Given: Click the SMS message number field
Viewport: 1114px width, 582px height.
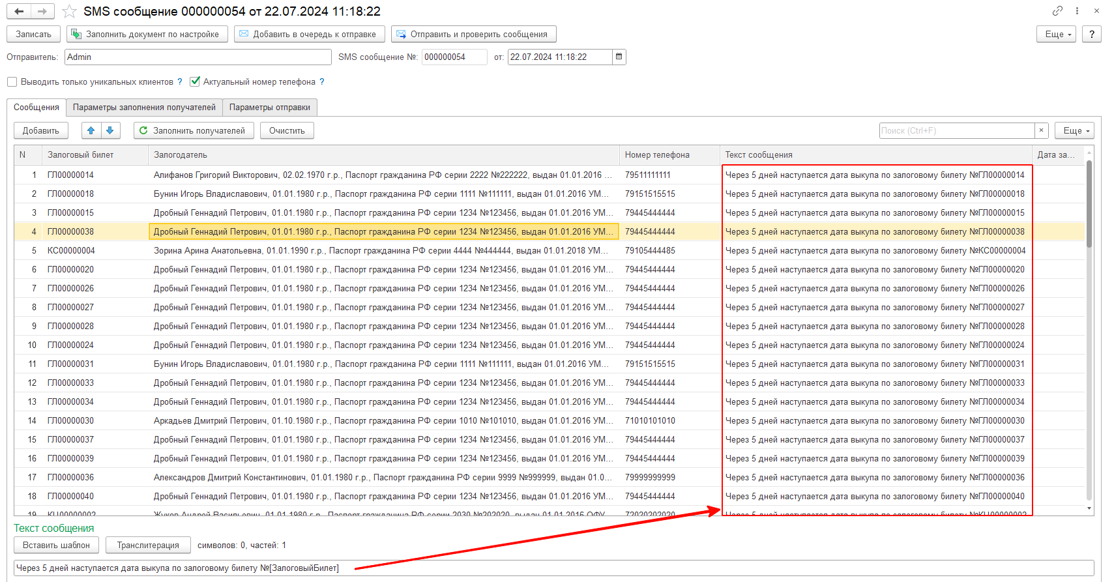Looking at the screenshot, I should (454, 57).
